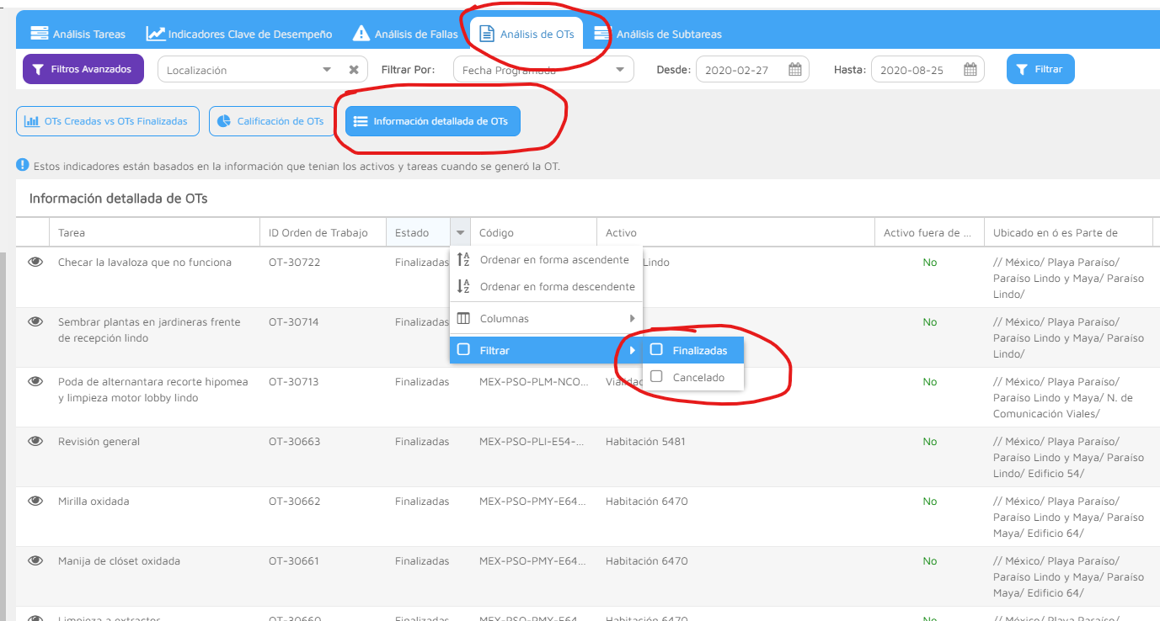
Task: Toggle the Filtrar menu checkbox
Action: [463, 350]
